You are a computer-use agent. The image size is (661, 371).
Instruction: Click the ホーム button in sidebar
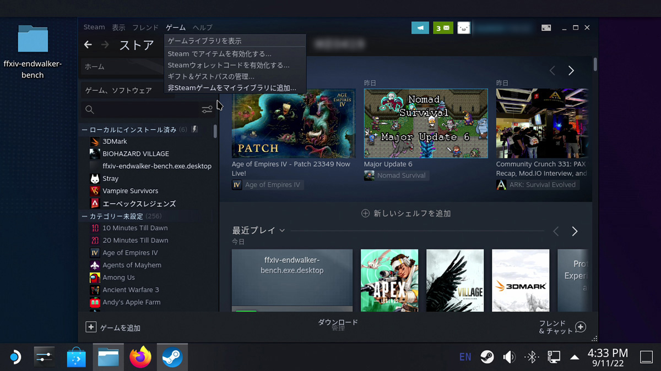tap(122, 67)
